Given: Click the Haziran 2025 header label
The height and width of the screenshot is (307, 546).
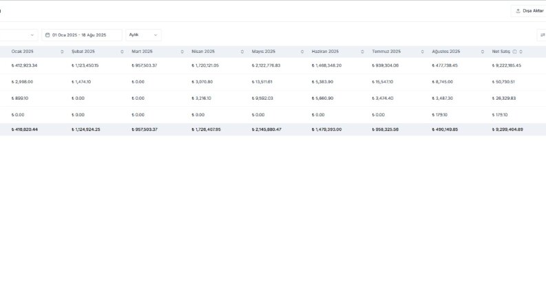Looking at the screenshot, I should pyautogui.click(x=325, y=52).
